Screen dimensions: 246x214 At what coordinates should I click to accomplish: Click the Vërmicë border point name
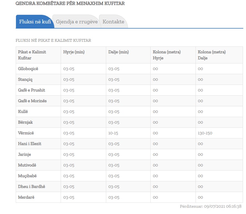pos(26,133)
